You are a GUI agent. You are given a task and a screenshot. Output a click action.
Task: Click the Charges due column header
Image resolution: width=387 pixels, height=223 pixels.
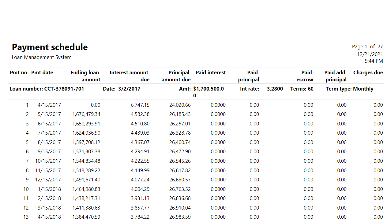tap(367, 72)
